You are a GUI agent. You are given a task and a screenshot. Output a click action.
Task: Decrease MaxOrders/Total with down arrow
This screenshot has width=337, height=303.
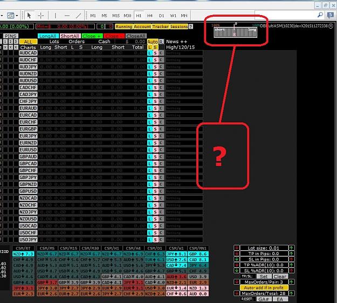tap(237, 293)
